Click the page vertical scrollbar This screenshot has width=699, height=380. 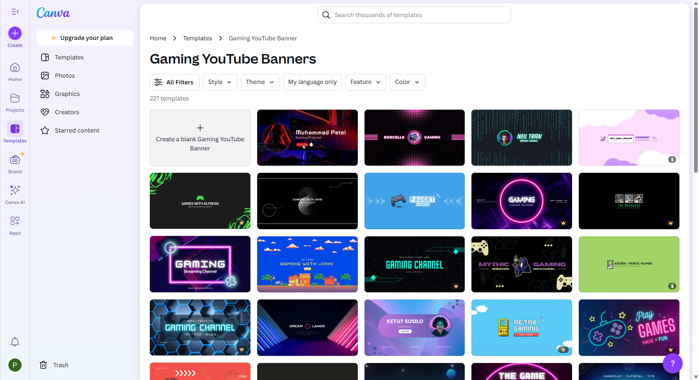click(696, 89)
